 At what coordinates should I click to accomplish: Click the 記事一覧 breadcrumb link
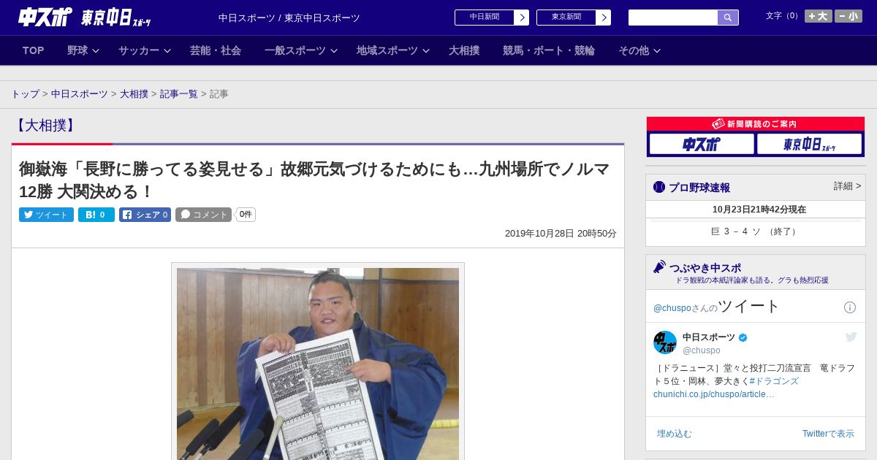(179, 94)
